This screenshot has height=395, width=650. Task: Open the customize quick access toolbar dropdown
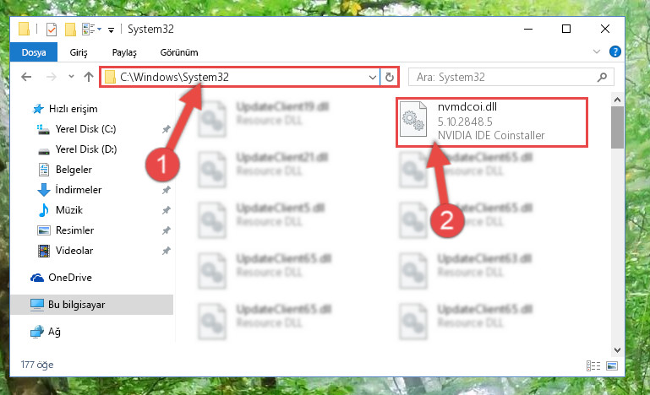click(111, 30)
